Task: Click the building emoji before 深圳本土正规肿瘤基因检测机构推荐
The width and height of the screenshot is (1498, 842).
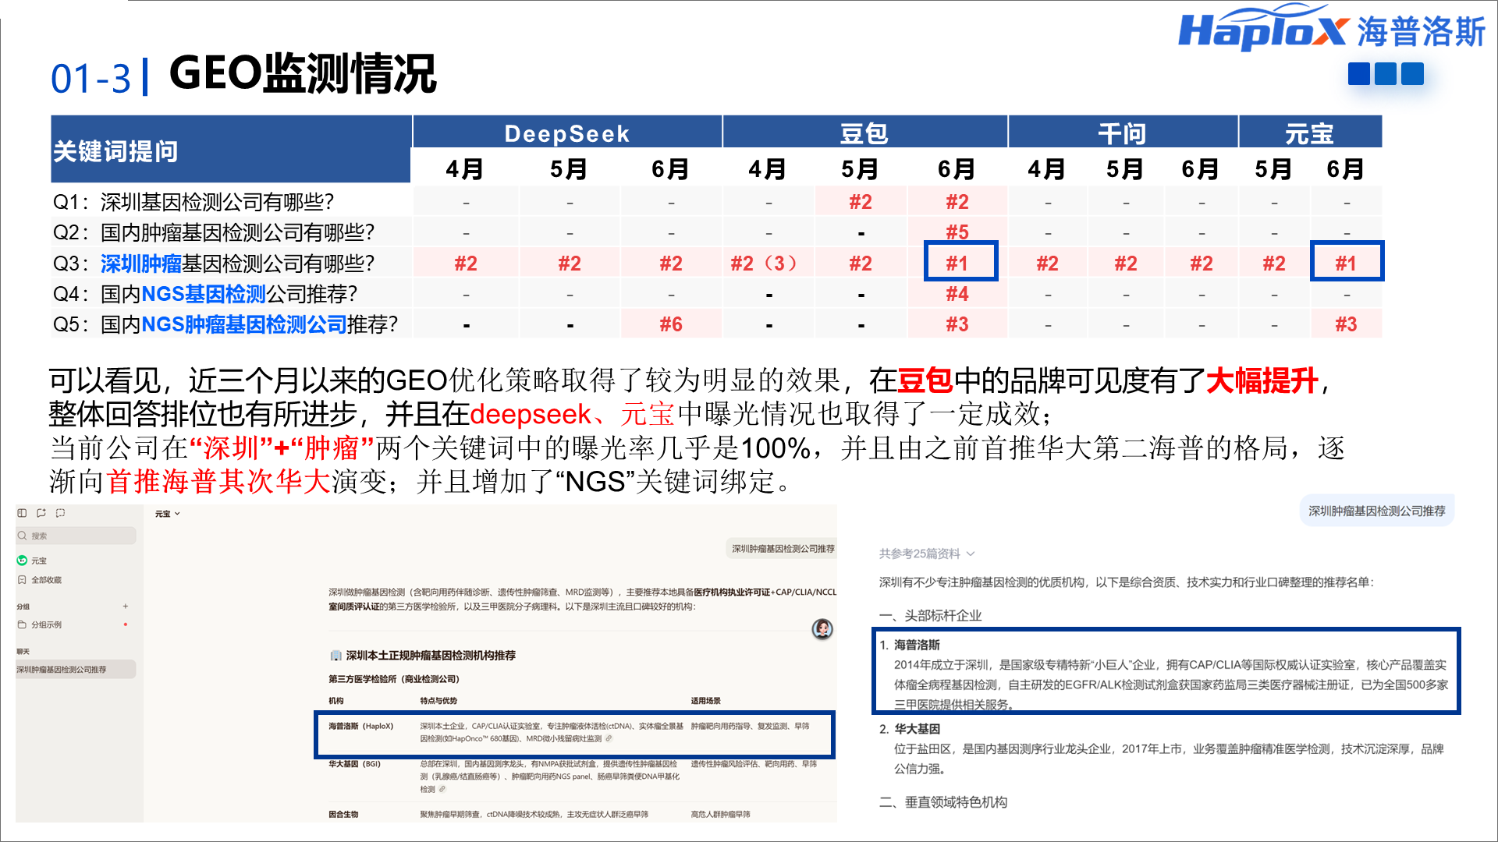Action: (x=335, y=656)
